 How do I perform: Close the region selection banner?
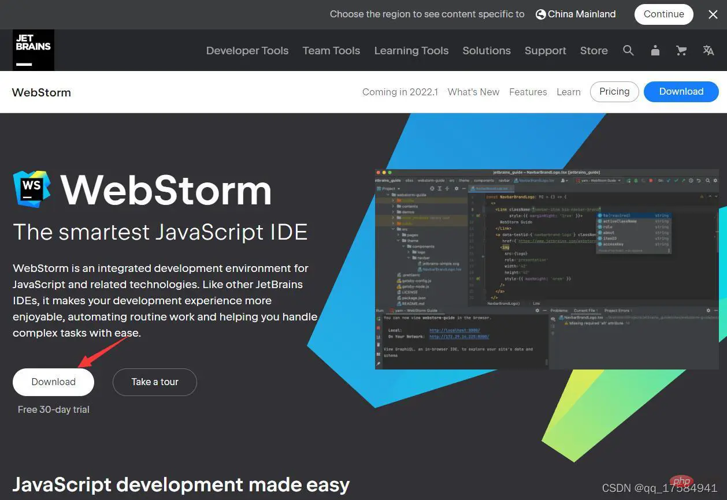713,14
